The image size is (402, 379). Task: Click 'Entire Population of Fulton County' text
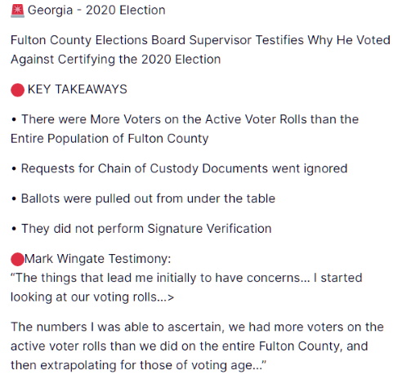109,139
